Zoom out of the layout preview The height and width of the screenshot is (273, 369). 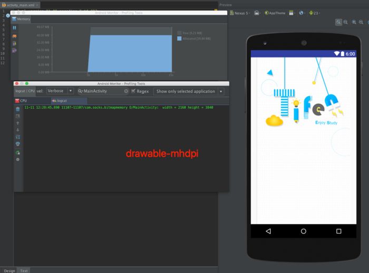[x=361, y=22]
